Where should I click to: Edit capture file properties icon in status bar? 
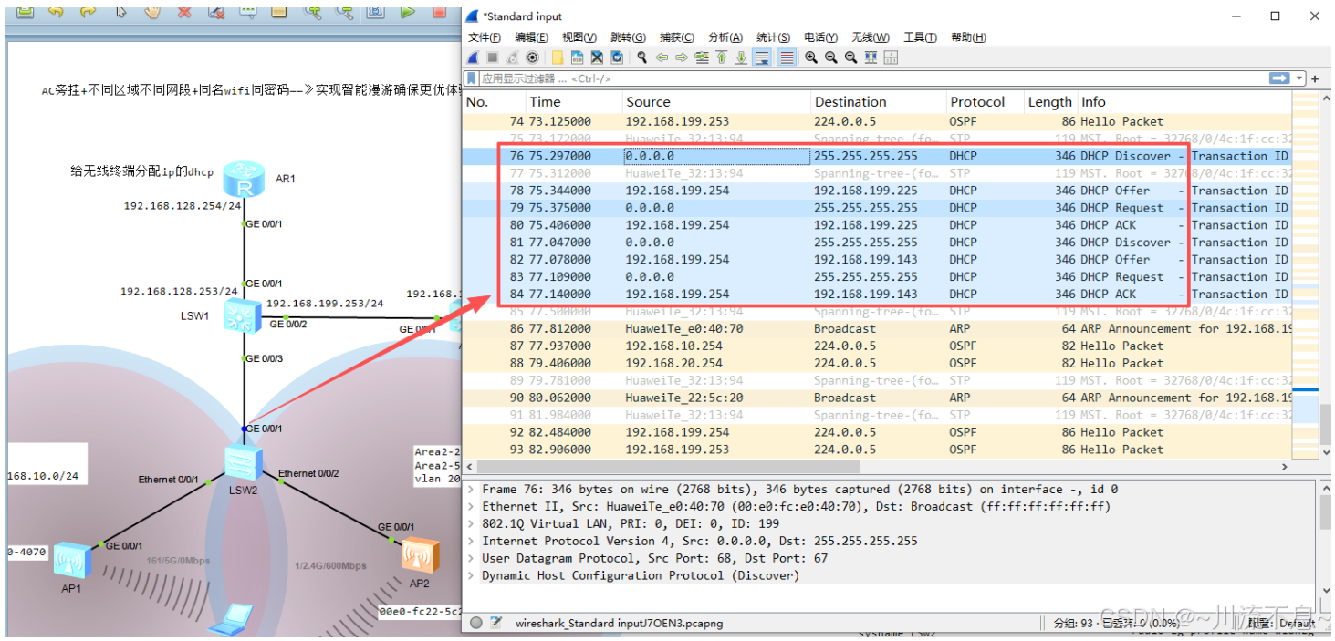tap(496, 623)
